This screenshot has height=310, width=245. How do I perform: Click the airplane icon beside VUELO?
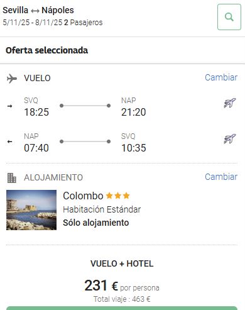click(x=12, y=79)
